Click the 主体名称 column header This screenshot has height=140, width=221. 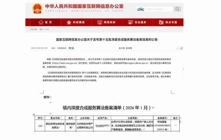pyautogui.click(x=85, y=118)
